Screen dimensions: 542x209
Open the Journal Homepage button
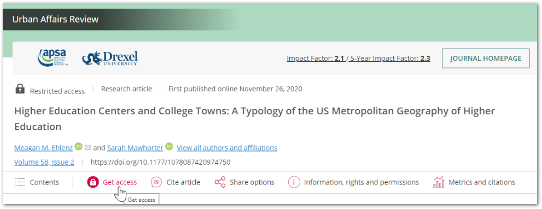[486, 58]
